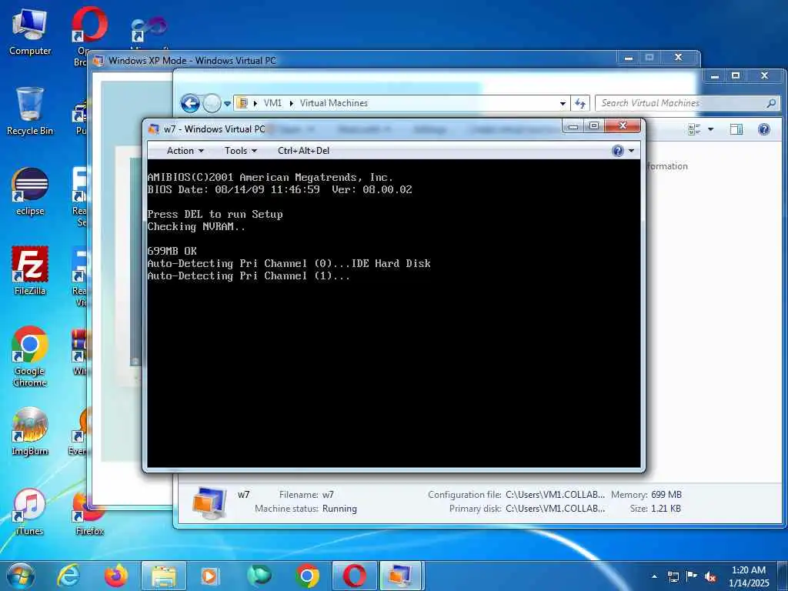This screenshot has height=591, width=788.
Task: Click the muted volume speaker tray icon
Action: [710, 576]
